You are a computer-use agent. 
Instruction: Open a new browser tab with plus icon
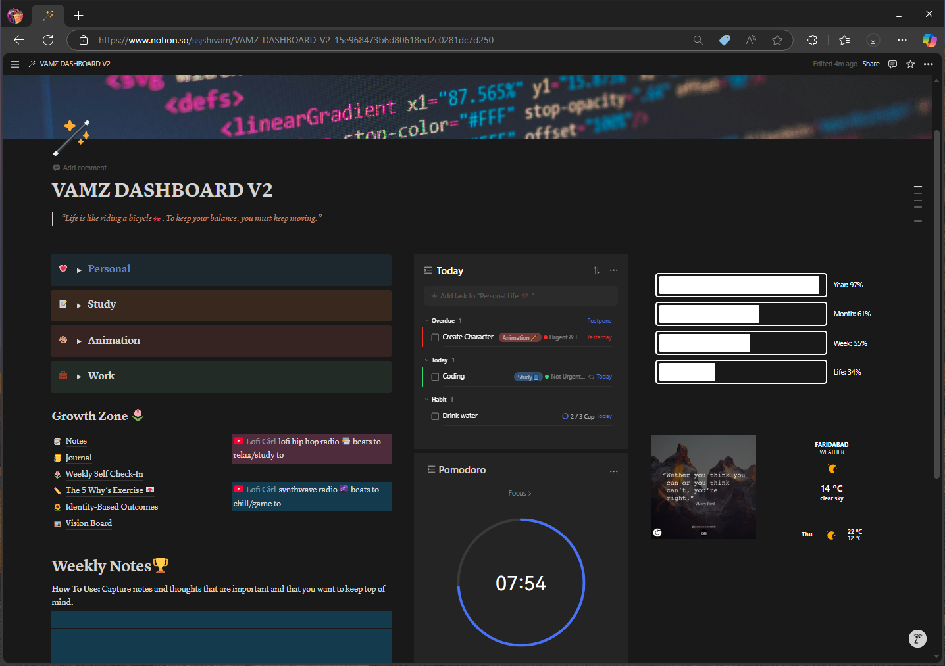[79, 15]
